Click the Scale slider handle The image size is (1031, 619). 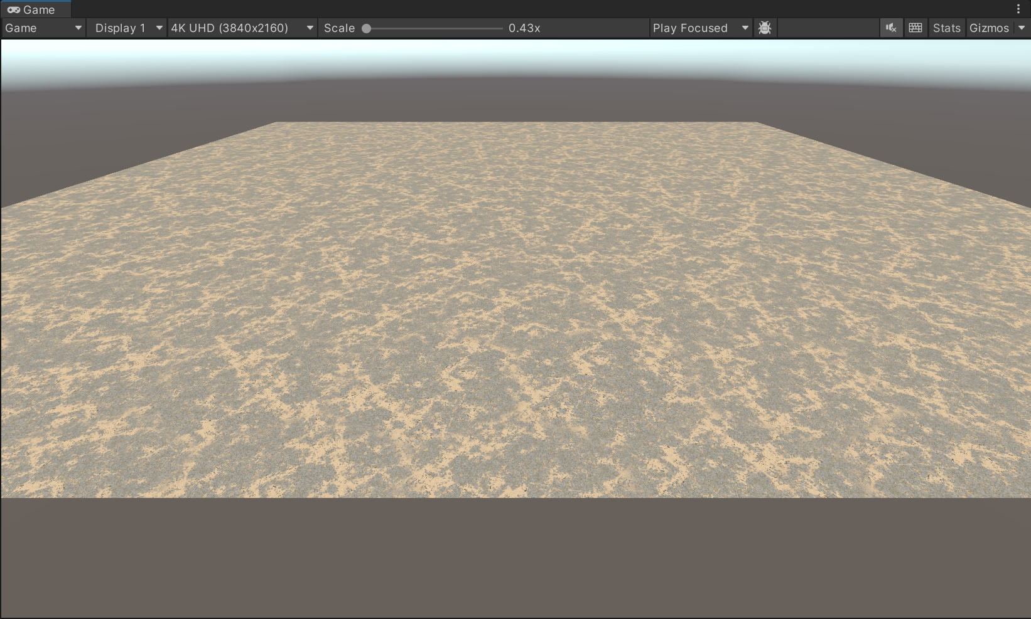(x=366, y=28)
